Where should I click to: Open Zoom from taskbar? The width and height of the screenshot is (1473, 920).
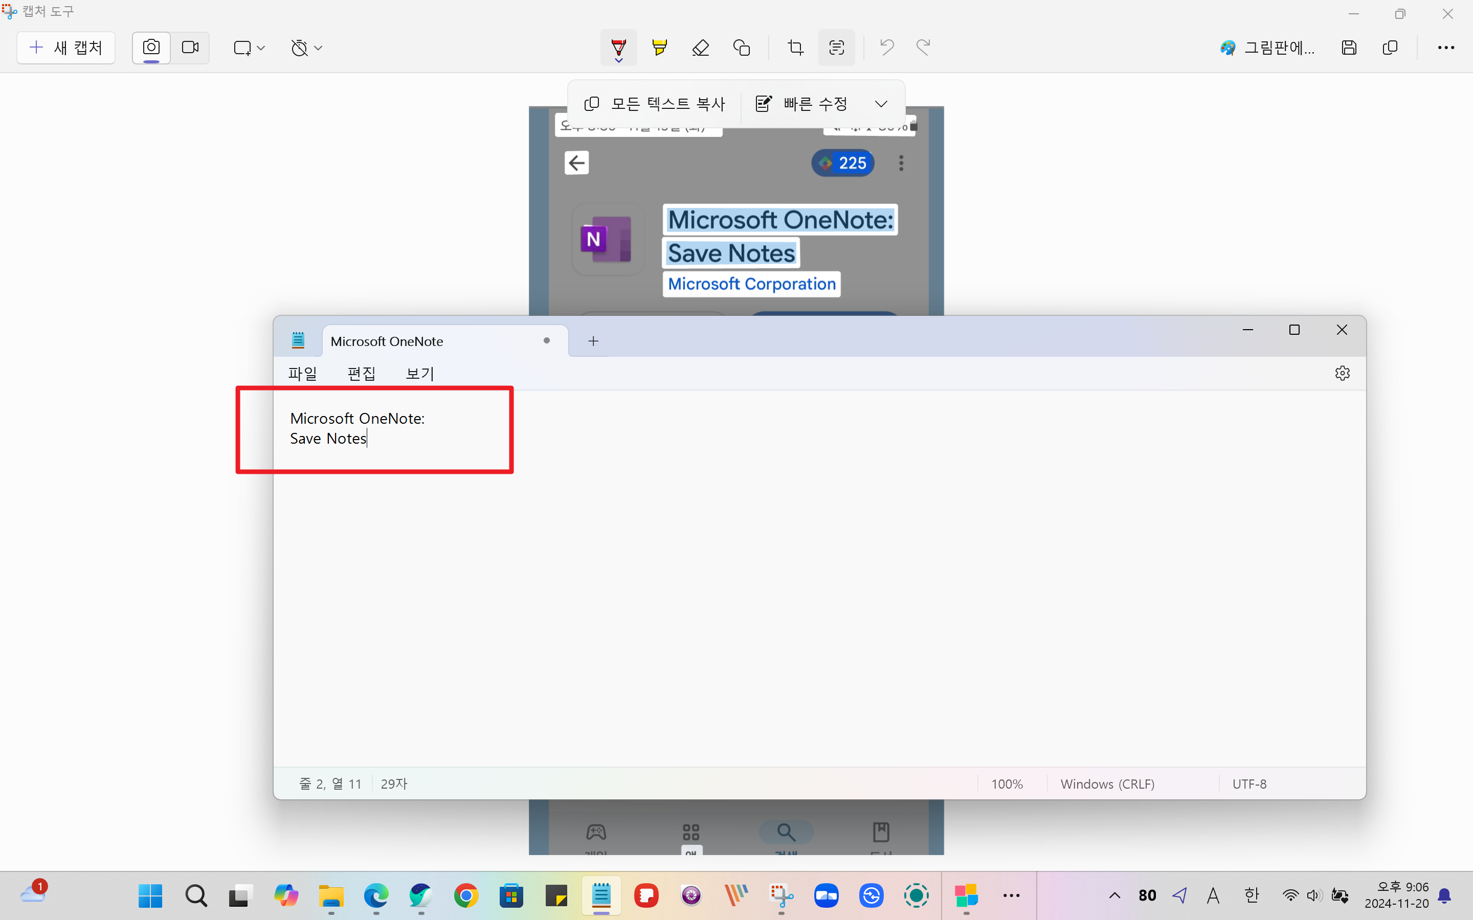(x=827, y=895)
